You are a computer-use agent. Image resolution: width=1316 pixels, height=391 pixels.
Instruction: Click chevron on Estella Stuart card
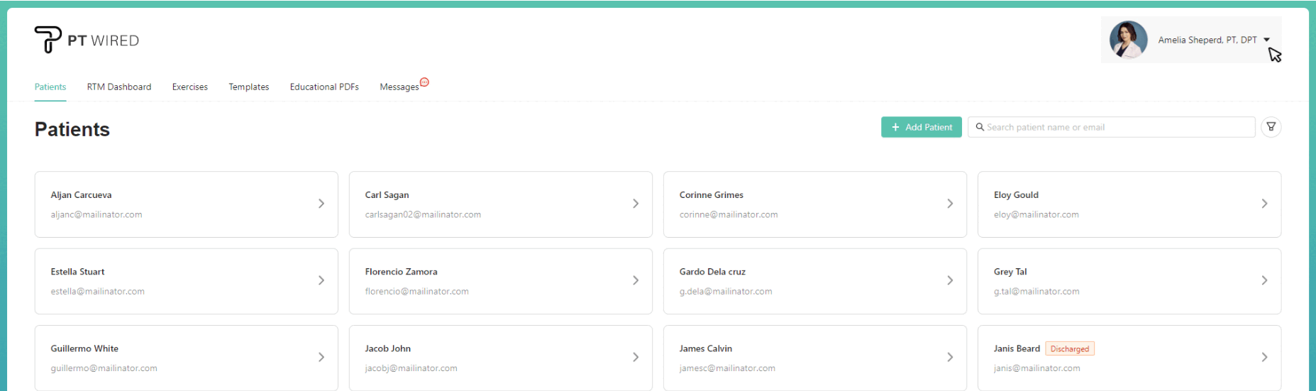click(321, 280)
